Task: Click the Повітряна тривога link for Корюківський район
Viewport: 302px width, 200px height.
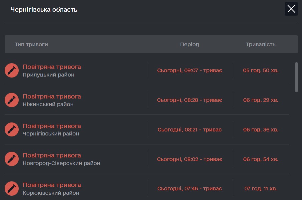Action: (x=52, y=185)
